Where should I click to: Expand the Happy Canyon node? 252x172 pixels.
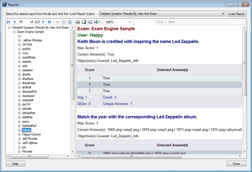pyautogui.click(x=19, y=134)
